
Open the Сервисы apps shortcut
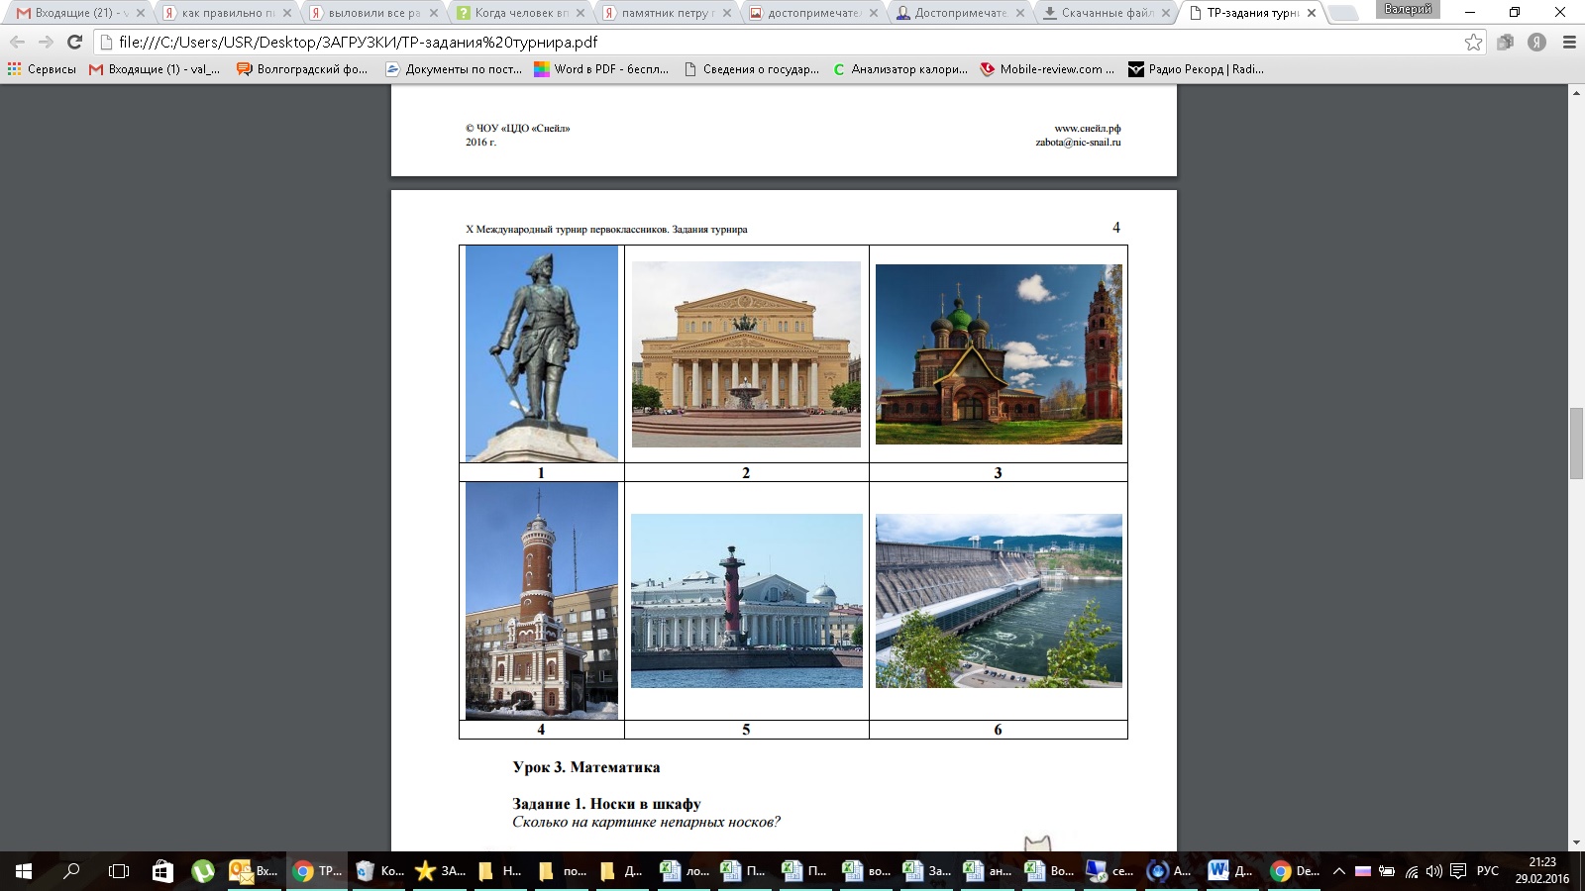(x=42, y=69)
